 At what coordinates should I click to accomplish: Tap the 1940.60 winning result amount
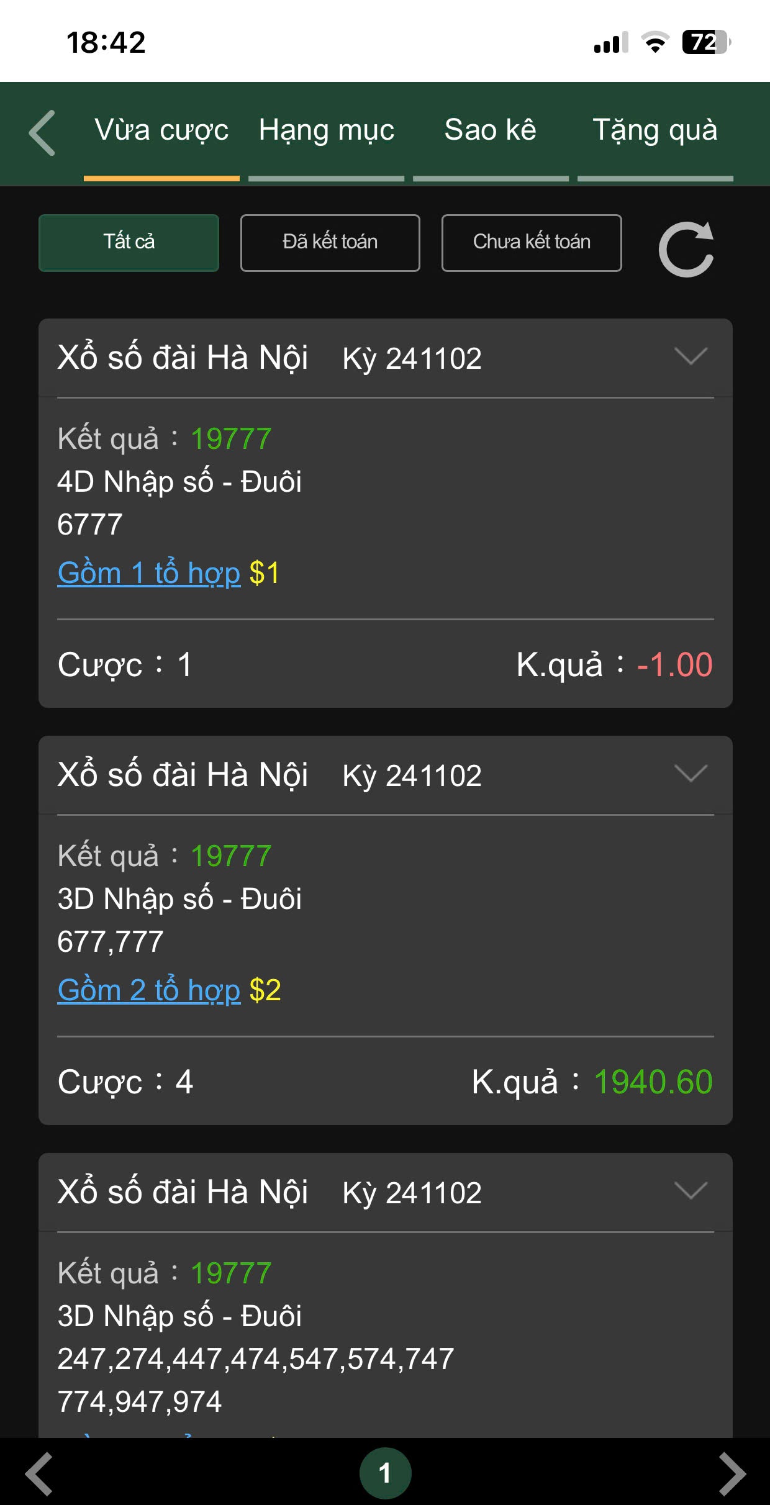pos(653,1082)
